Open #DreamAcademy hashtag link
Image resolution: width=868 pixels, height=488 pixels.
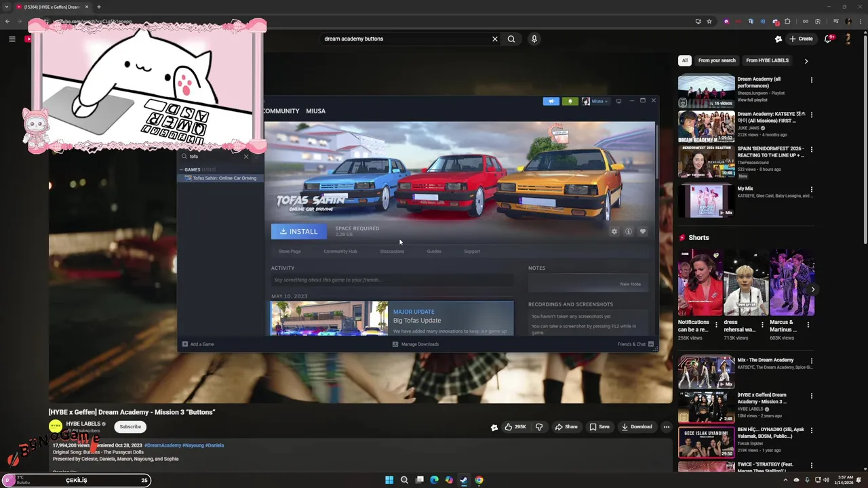tap(163, 445)
